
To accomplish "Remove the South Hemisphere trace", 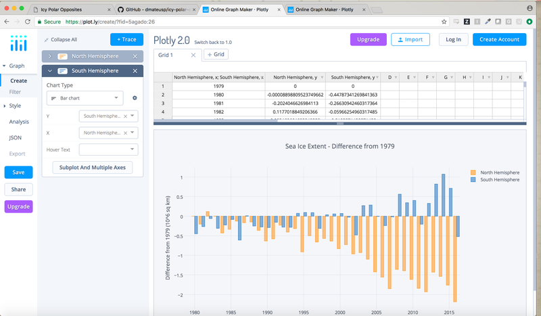I will pos(135,71).
